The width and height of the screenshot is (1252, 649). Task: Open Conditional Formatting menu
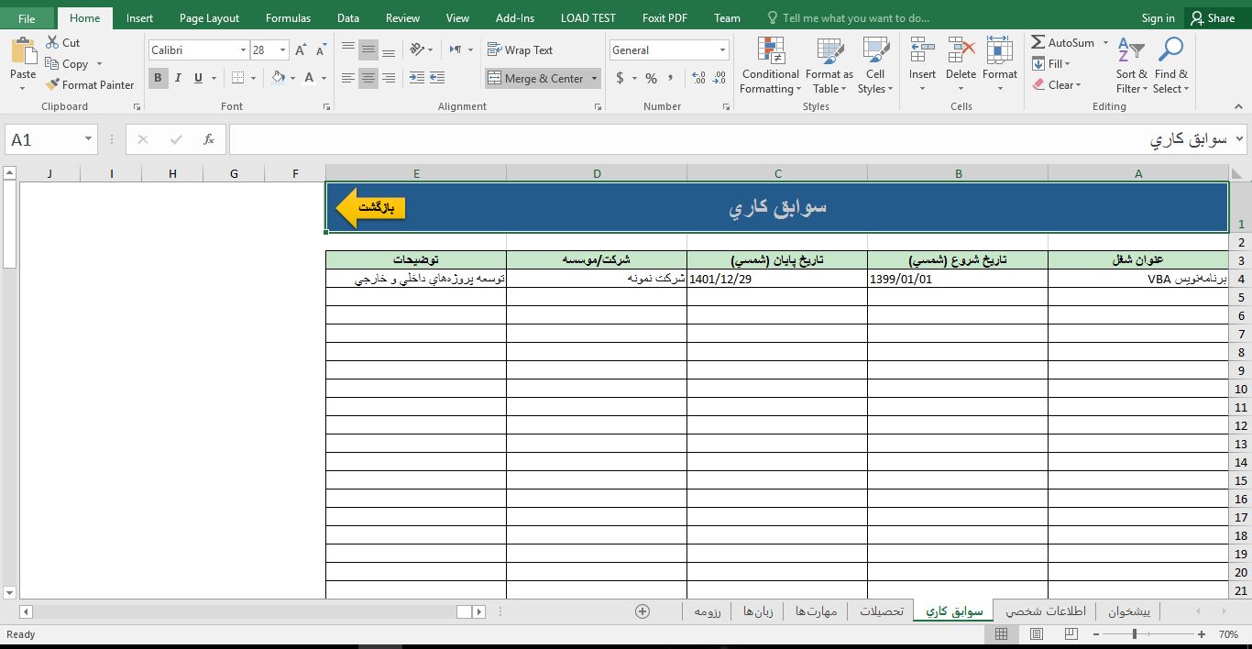(771, 66)
